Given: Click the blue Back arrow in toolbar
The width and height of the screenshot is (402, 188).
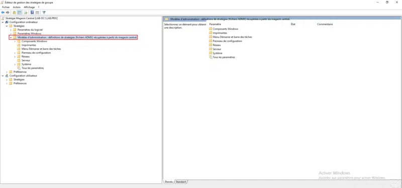Looking at the screenshot, I should point(3,12).
